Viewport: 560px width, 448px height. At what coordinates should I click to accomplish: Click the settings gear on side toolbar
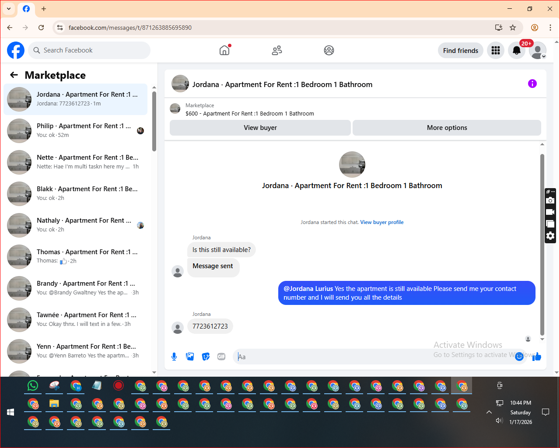coord(550,236)
